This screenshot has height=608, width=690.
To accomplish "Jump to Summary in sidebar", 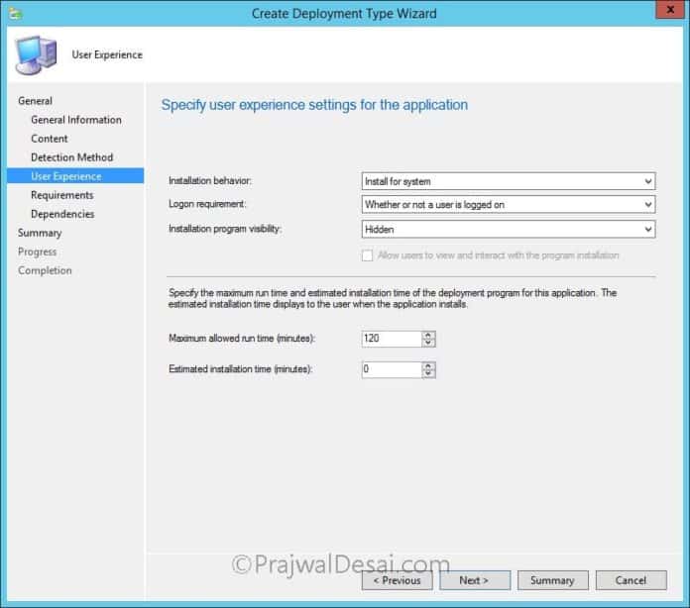I will click(x=40, y=233).
